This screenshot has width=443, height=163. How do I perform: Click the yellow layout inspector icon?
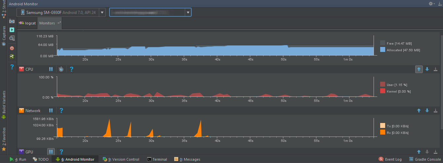coord(12,56)
